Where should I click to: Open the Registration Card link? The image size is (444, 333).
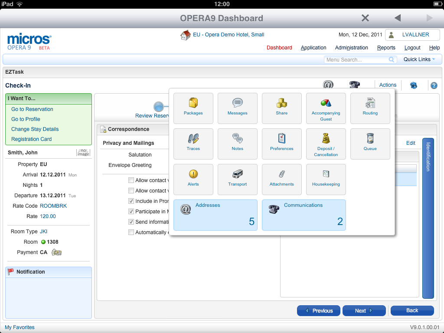point(31,139)
